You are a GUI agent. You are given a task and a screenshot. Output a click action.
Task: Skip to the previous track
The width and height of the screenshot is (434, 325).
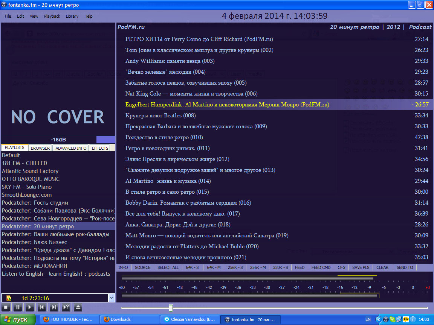(42, 307)
